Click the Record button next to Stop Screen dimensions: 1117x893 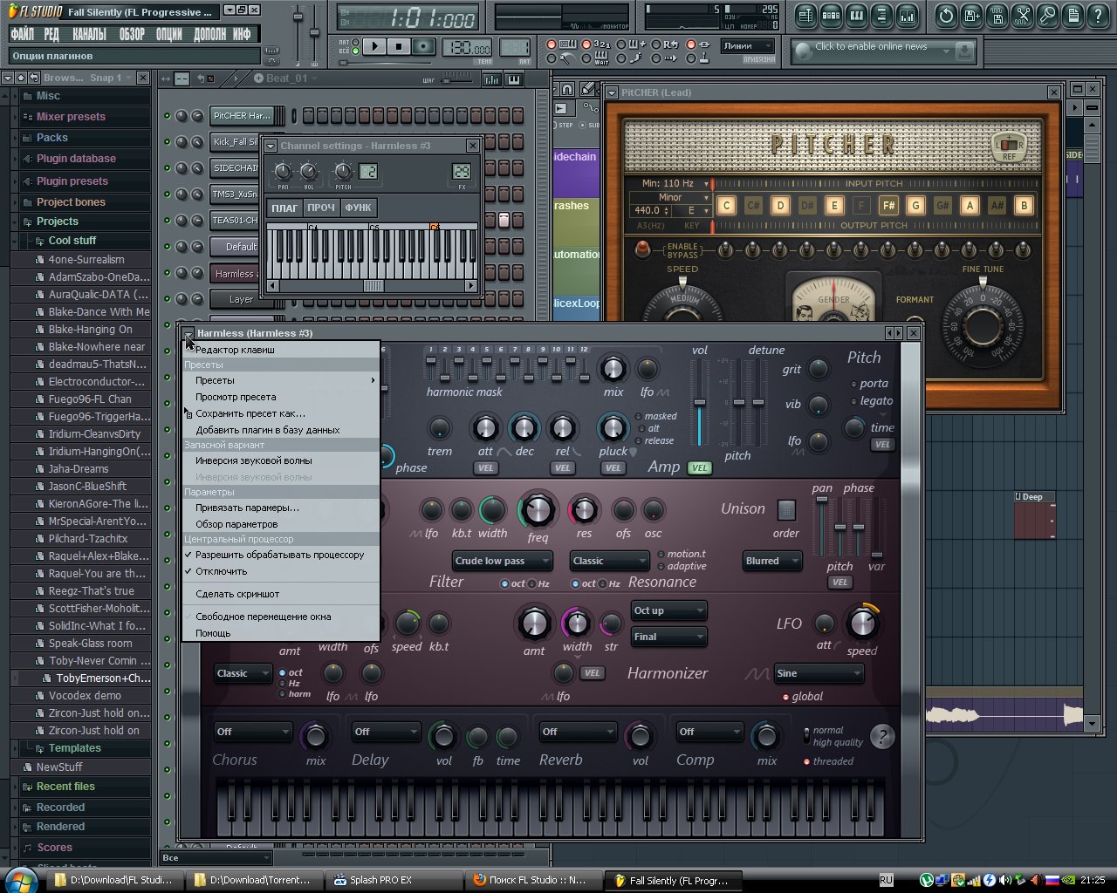point(424,47)
